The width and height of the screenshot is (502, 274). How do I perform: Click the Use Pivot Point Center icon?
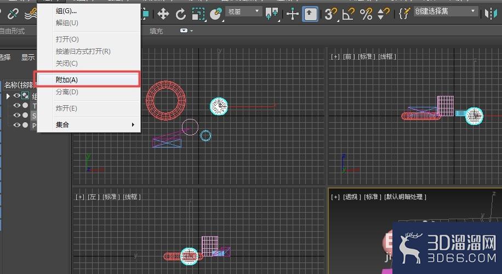272,14
